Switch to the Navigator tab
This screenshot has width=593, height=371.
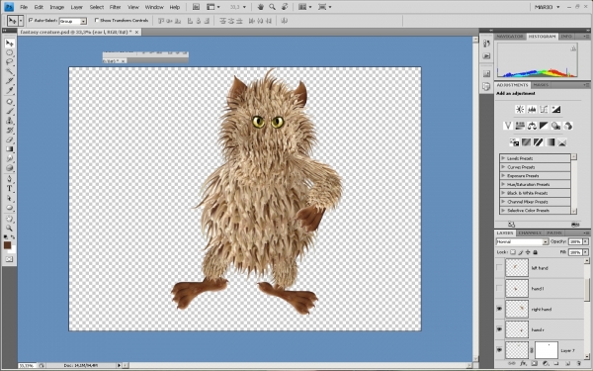coord(509,37)
